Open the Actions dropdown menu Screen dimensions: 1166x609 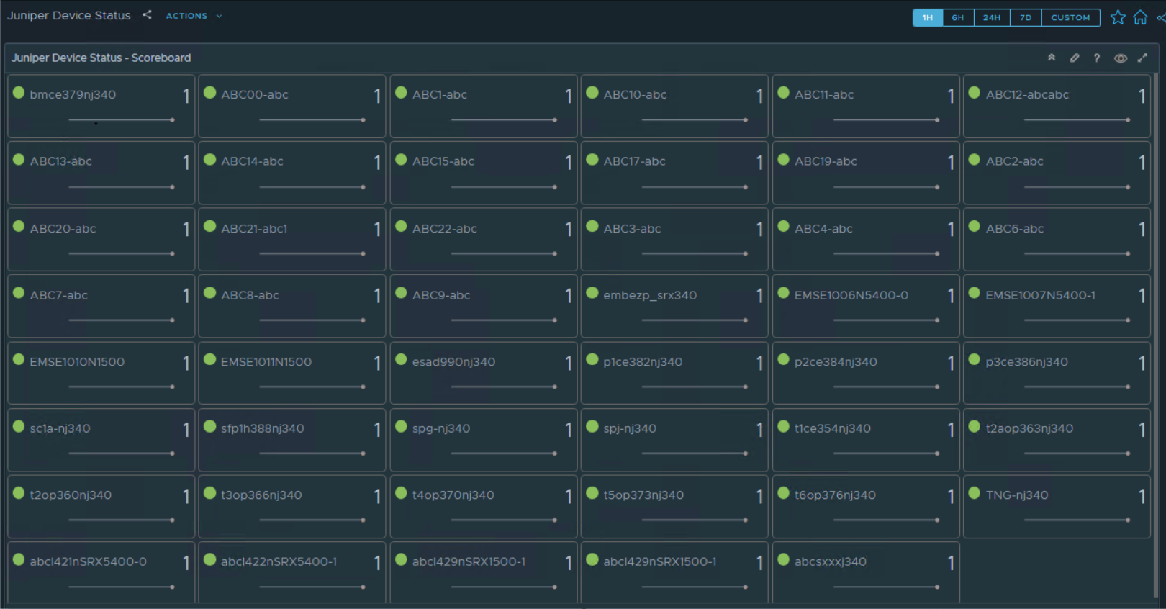(x=194, y=16)
